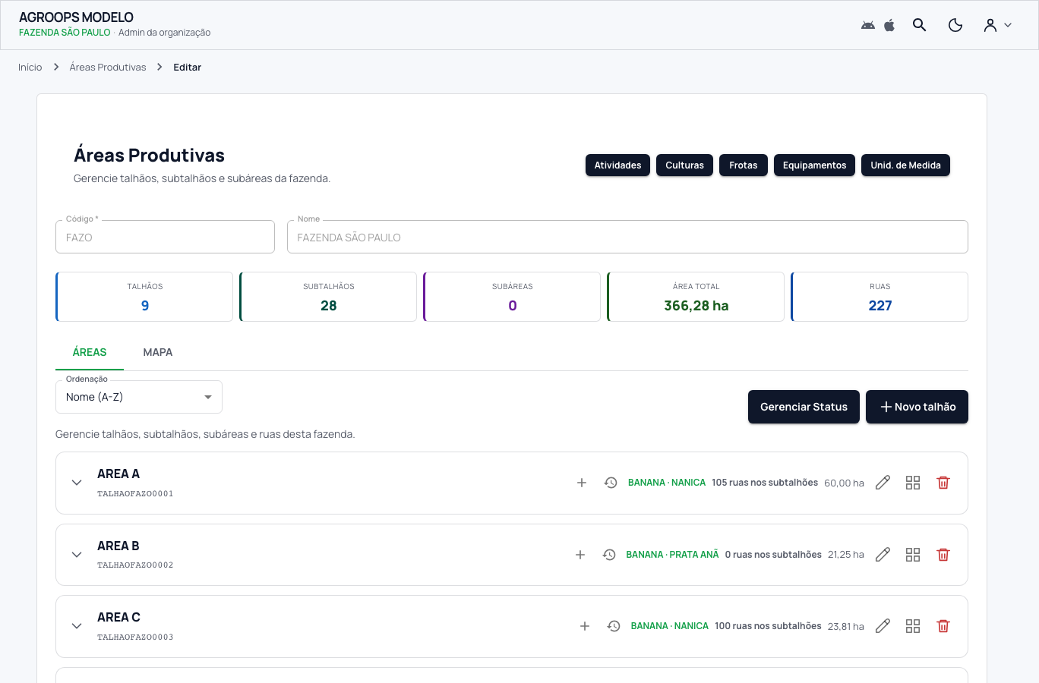Click the Apple app icon in header
The image size is (1039, 683).
889,25
